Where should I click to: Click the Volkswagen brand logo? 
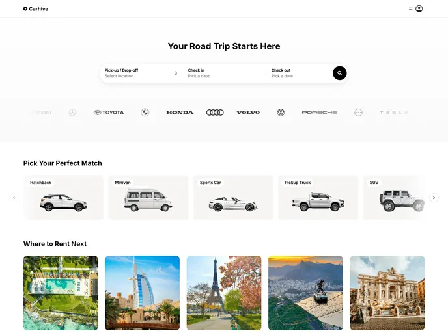281,113
